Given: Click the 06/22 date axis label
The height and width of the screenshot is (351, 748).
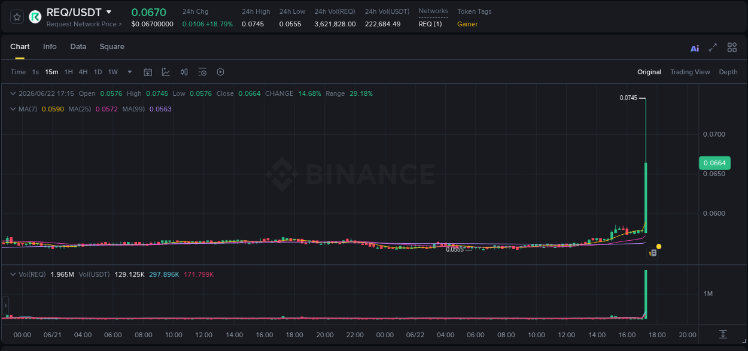Looking at the screenshot, I should coord(415,335).
